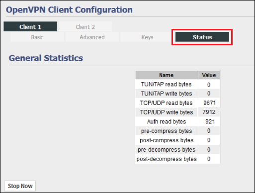The width and height of the screenshot is (255, 193).
Task: Click the value 7912 in the table
Action: point(209,112)
